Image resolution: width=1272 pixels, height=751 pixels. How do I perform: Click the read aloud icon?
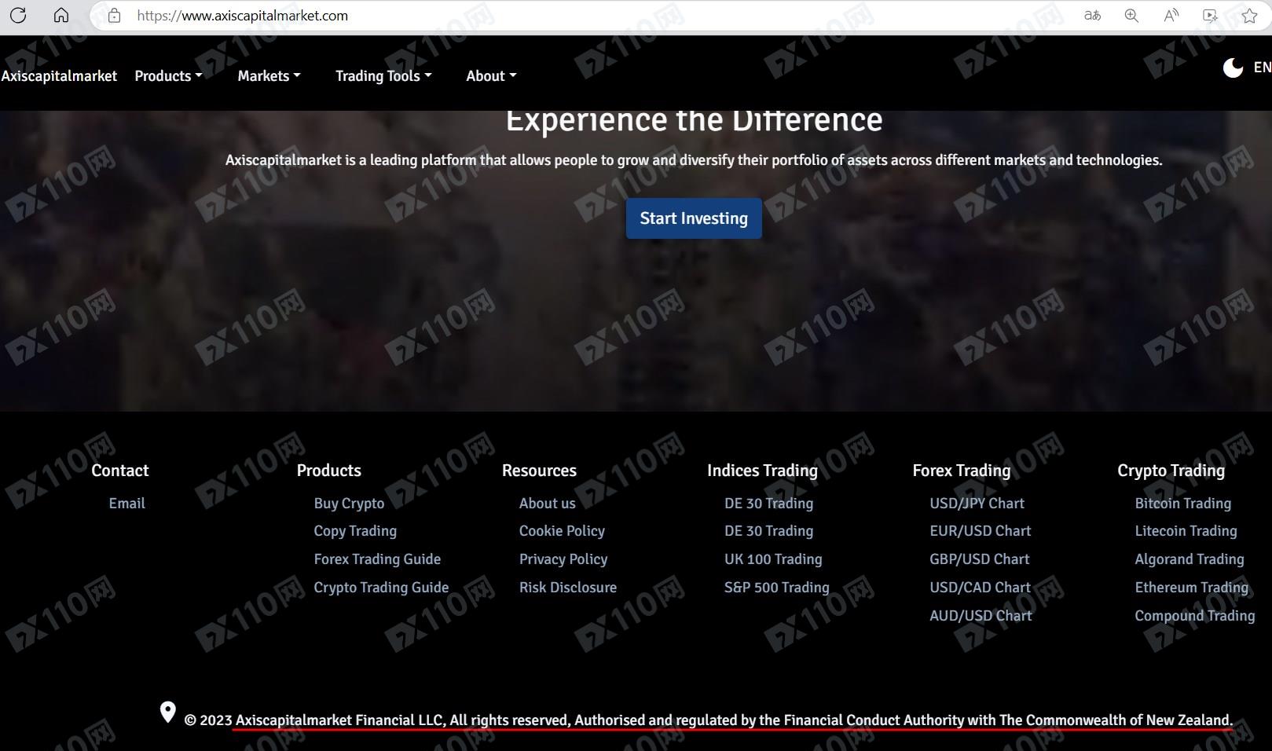pos(1171,16)
